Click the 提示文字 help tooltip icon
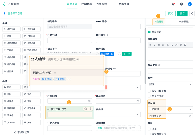 click(159, 65)
